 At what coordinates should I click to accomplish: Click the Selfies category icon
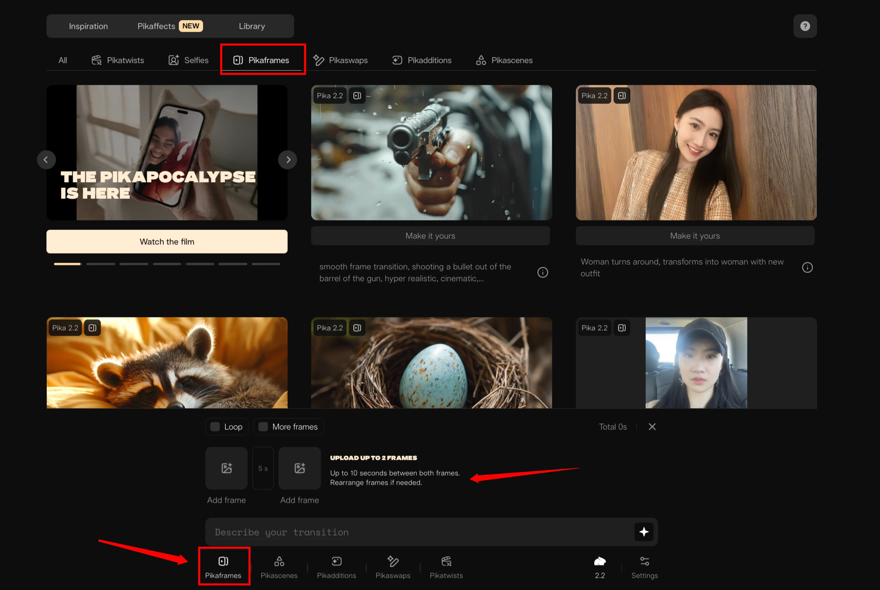(173, 60)
